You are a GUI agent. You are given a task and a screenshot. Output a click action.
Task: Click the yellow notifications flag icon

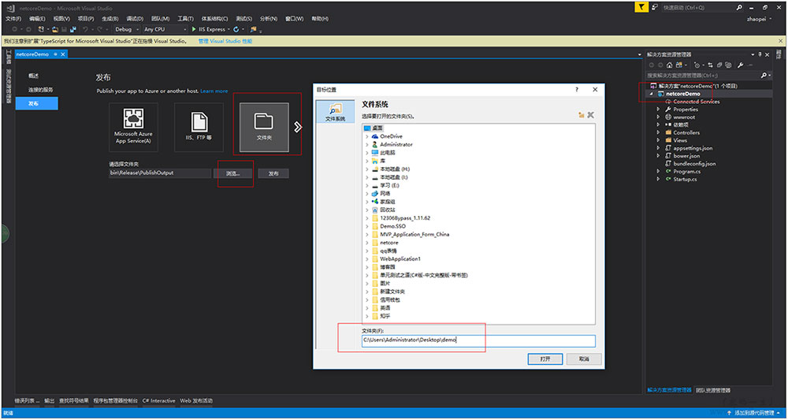coord(641,7)
